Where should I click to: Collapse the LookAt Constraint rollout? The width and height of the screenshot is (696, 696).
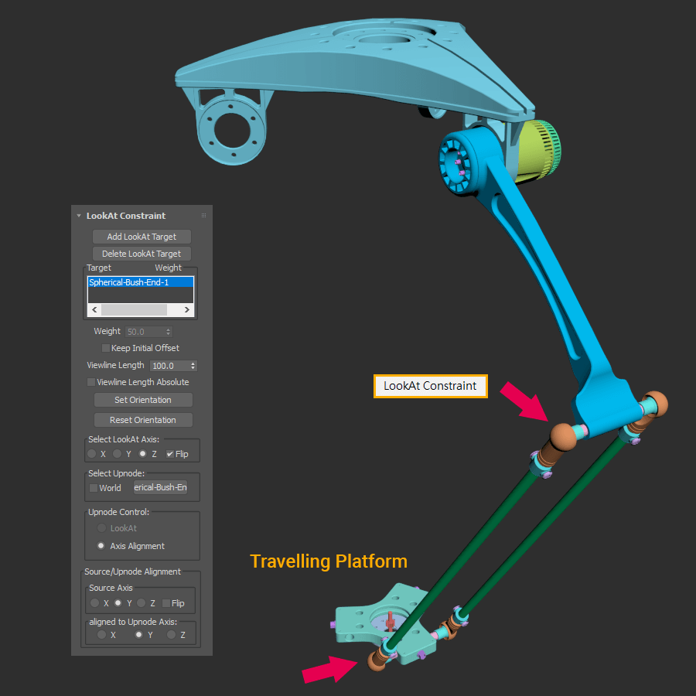(79, 216)
